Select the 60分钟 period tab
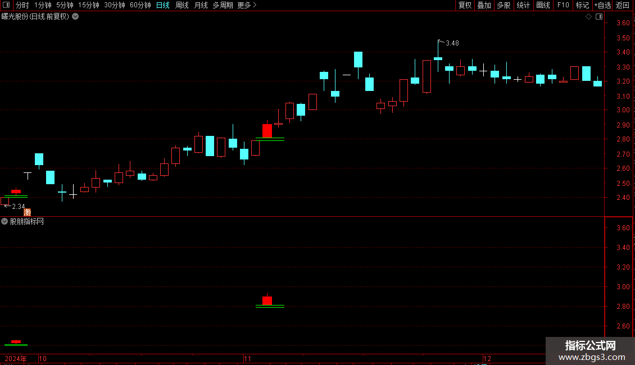Viewport: 635px width, 365px height. pos(140,5)
